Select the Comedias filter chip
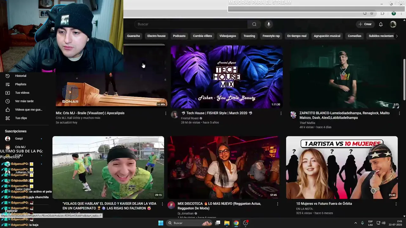This screenshot has width=406, height=228. click(x=355, y=36)
